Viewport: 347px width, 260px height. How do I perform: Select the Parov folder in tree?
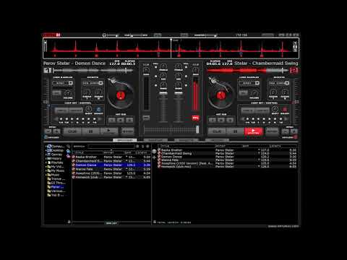tap(56, 187)
